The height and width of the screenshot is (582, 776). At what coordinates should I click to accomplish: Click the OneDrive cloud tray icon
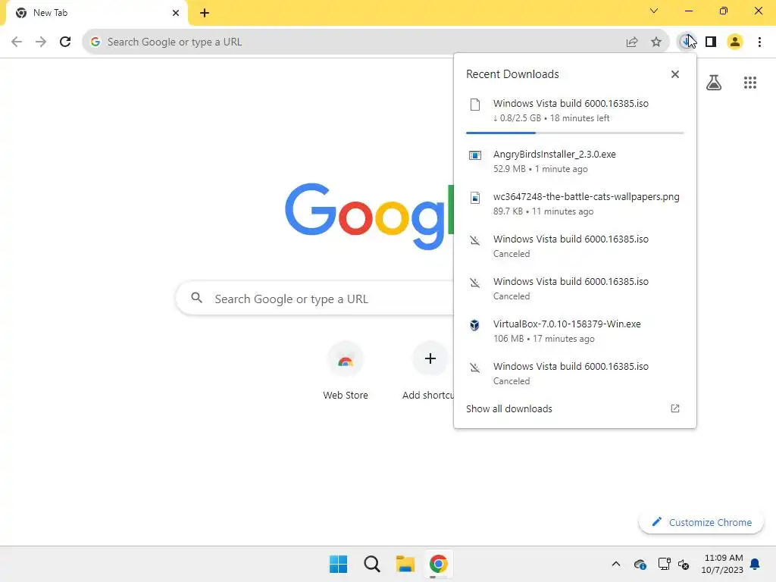click(640, 564)
